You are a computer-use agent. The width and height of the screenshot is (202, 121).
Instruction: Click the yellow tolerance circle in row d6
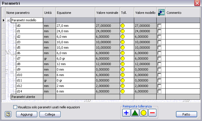(123, 53)
